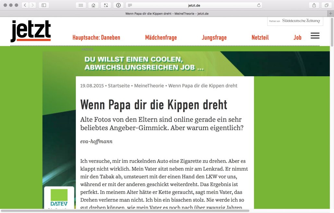Go to the Home page icon
This screenshot has width=334, height=213.
[x=93, y=5]
